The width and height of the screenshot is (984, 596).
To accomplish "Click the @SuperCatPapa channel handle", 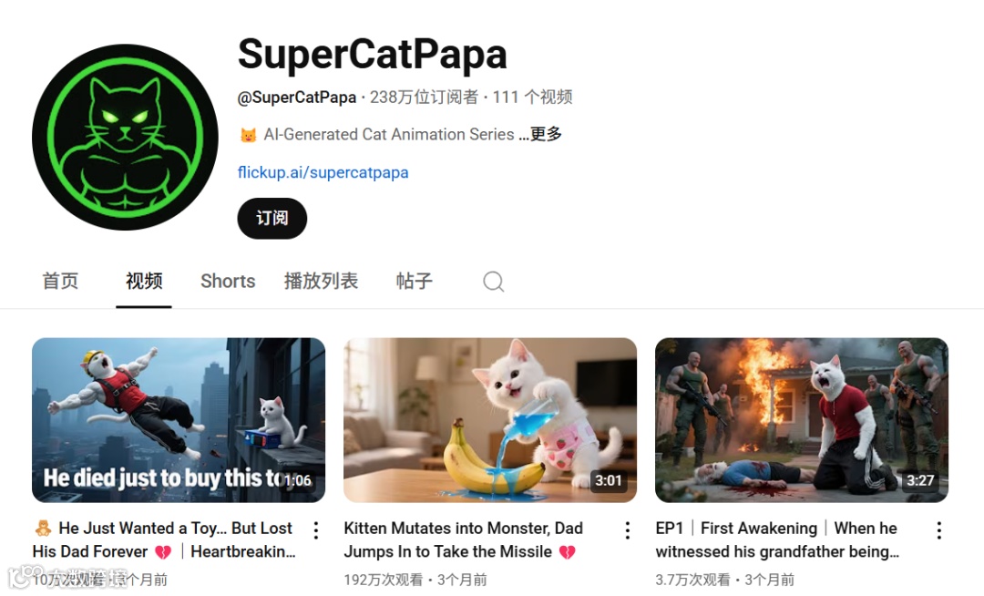I will (x=297, y=98).
